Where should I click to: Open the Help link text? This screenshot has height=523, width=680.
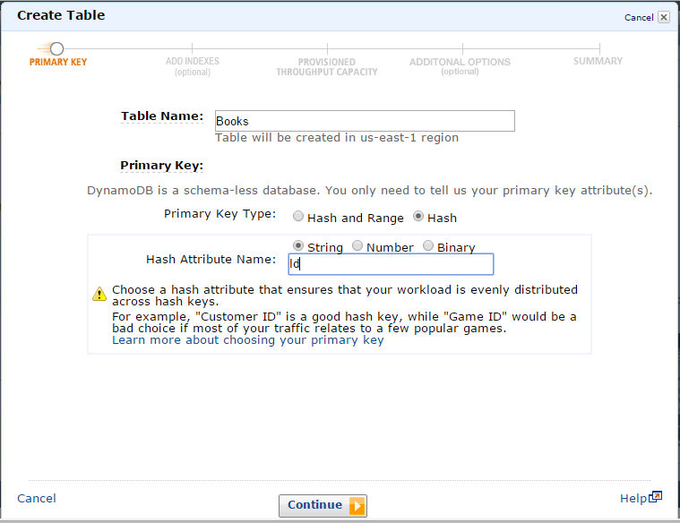633,499
